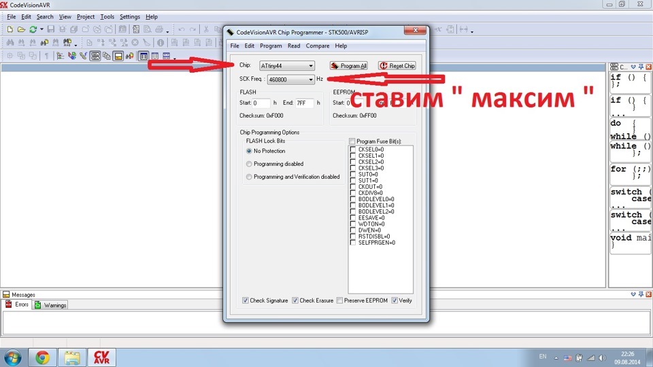
Task: Click the Open file folder icon
Action: click(21, 29)
